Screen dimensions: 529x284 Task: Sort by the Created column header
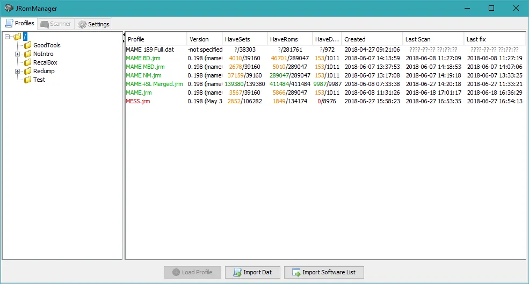pyautogui.click(x=372, y=39)
